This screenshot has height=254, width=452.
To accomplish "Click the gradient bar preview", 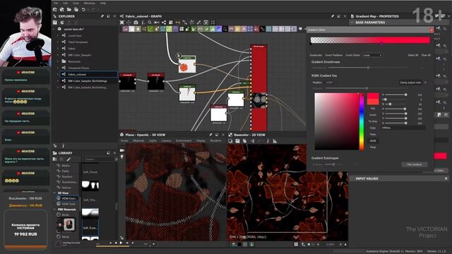I will pyautogui.click(x=370, y=40).
